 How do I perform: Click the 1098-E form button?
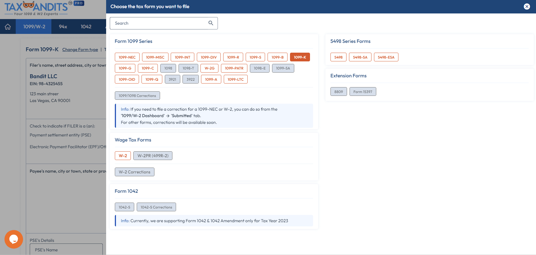click(260, 68)
